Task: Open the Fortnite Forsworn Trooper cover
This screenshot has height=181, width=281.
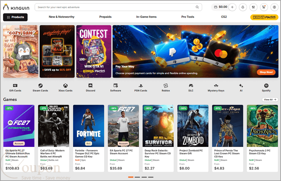Action: click(x=89, y=126)
